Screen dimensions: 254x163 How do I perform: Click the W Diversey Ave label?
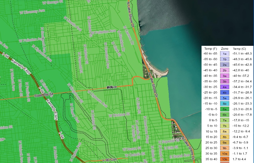click(x=32, y=11)
